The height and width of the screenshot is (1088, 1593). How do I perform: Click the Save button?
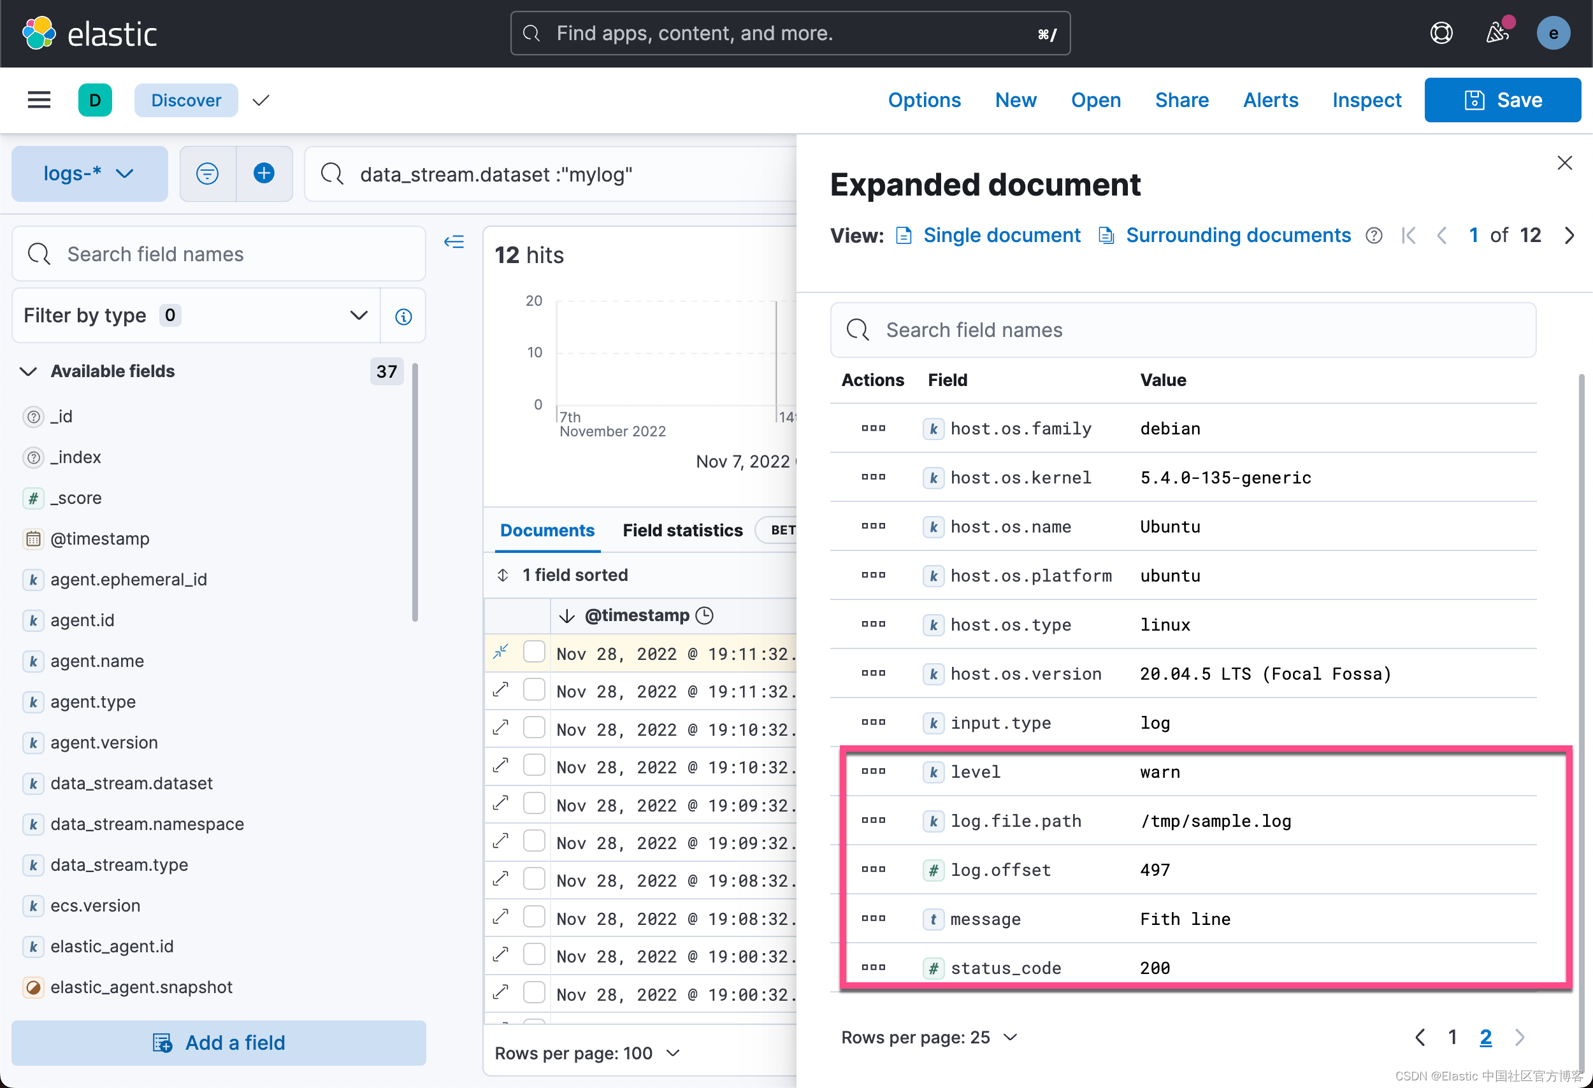(1503, 100)
